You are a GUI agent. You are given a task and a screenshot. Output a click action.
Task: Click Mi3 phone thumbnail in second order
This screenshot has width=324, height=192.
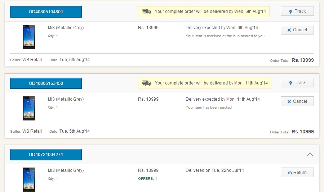(x=29, y=108)
